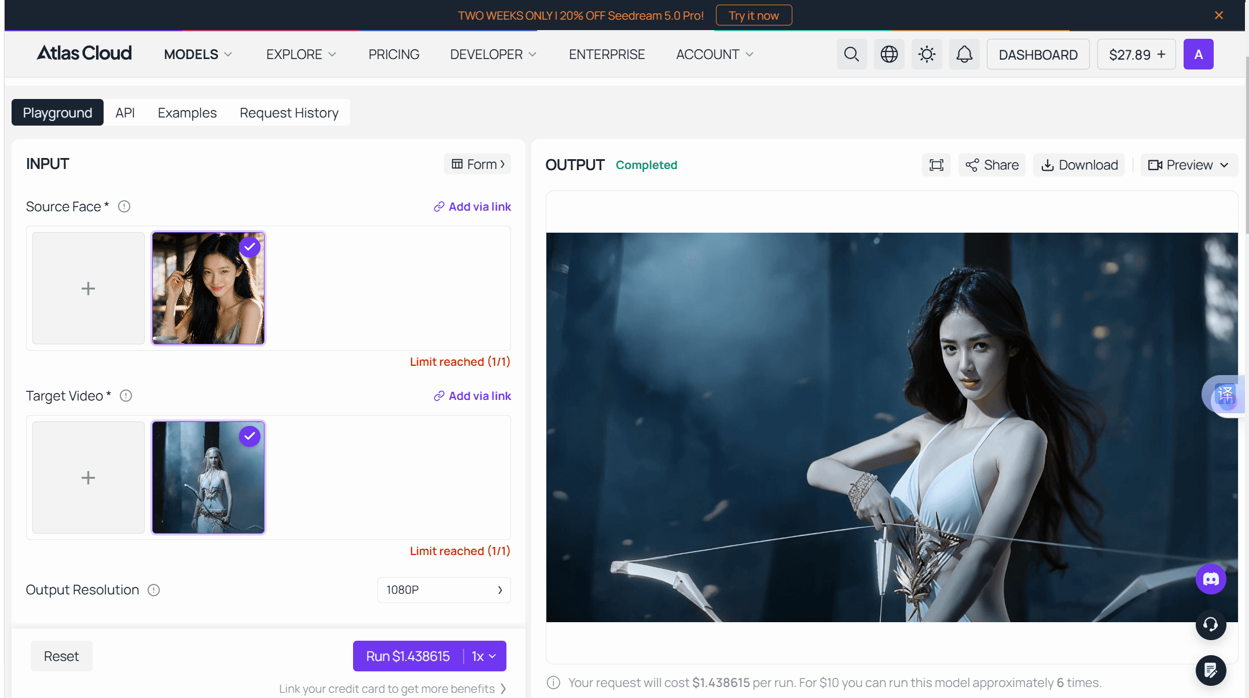The height and width of the screenshot is (698, 1249).
Task: Click the page vertical scrollbar
Action: coord(1247,145)
